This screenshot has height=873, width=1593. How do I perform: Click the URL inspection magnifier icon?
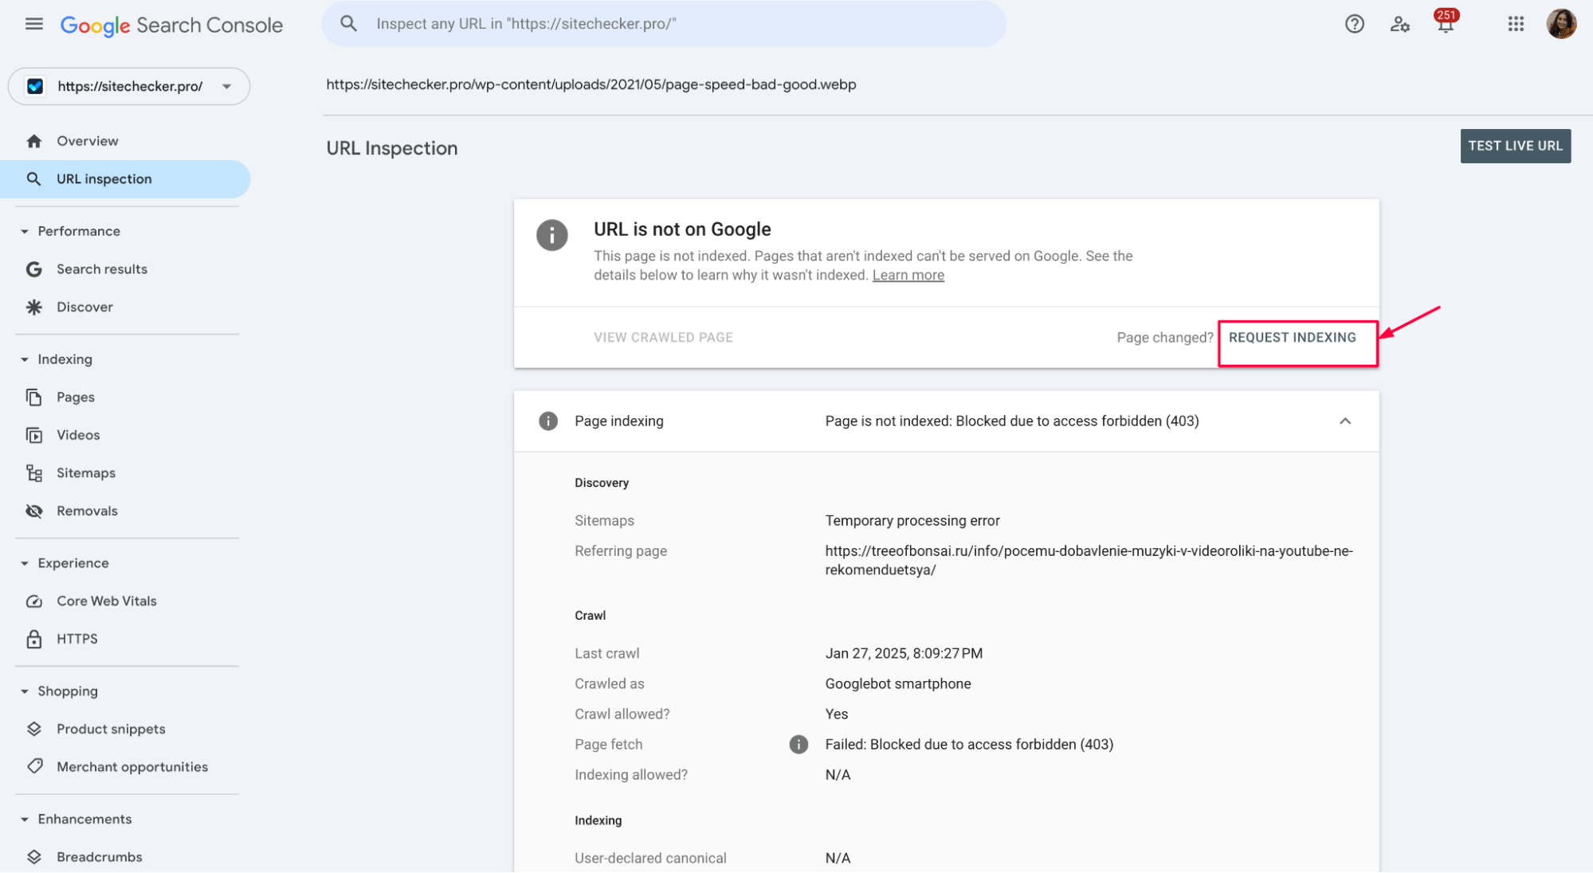pos(33,179)
